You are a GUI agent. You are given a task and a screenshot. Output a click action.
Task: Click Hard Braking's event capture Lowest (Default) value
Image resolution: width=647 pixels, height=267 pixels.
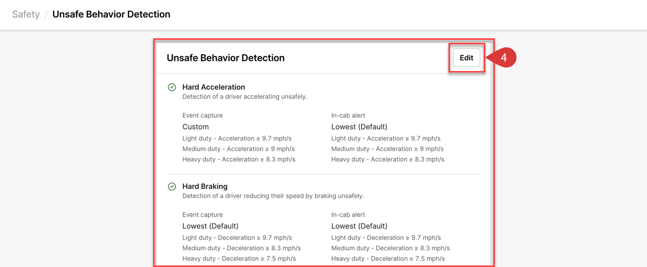210,226
